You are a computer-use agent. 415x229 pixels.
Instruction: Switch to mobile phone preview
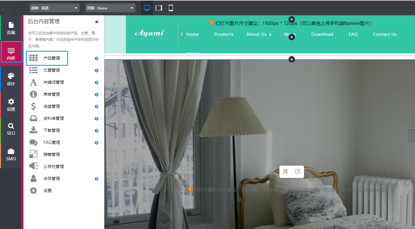(171, 8)
